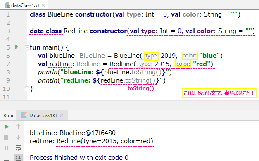Image resolution: width=259 pixels, height=161 pixels.
Task: Click the fold end marker beside closing brace
Action: tap(27, 89)
